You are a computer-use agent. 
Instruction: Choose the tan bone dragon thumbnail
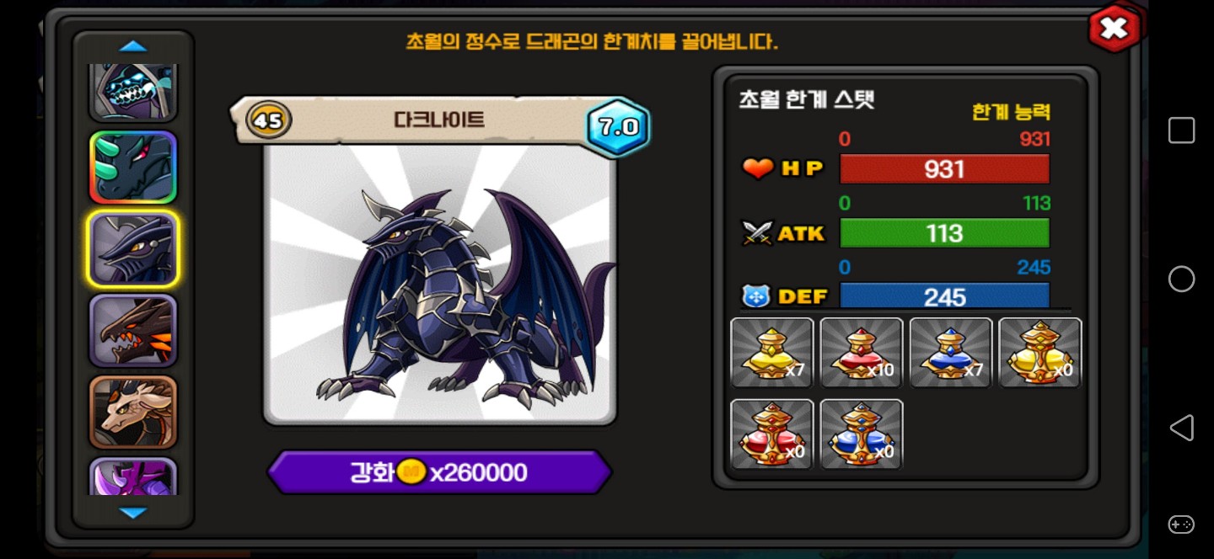coord(133,412)
